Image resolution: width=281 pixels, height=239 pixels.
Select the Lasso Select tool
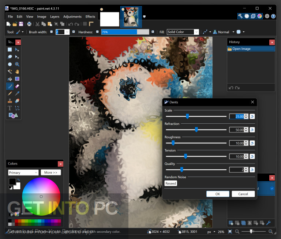(10, 57)
